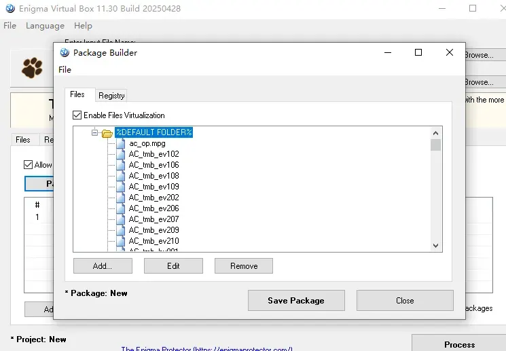Collapse the %DEFAULT FOLDER% tree node

(x=94, y=132)
